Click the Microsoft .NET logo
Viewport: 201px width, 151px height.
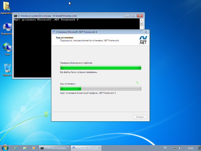[x=143, y=40]
